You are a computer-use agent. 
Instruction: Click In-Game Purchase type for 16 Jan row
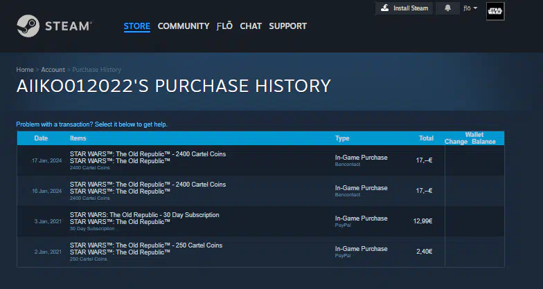[362, 188]
